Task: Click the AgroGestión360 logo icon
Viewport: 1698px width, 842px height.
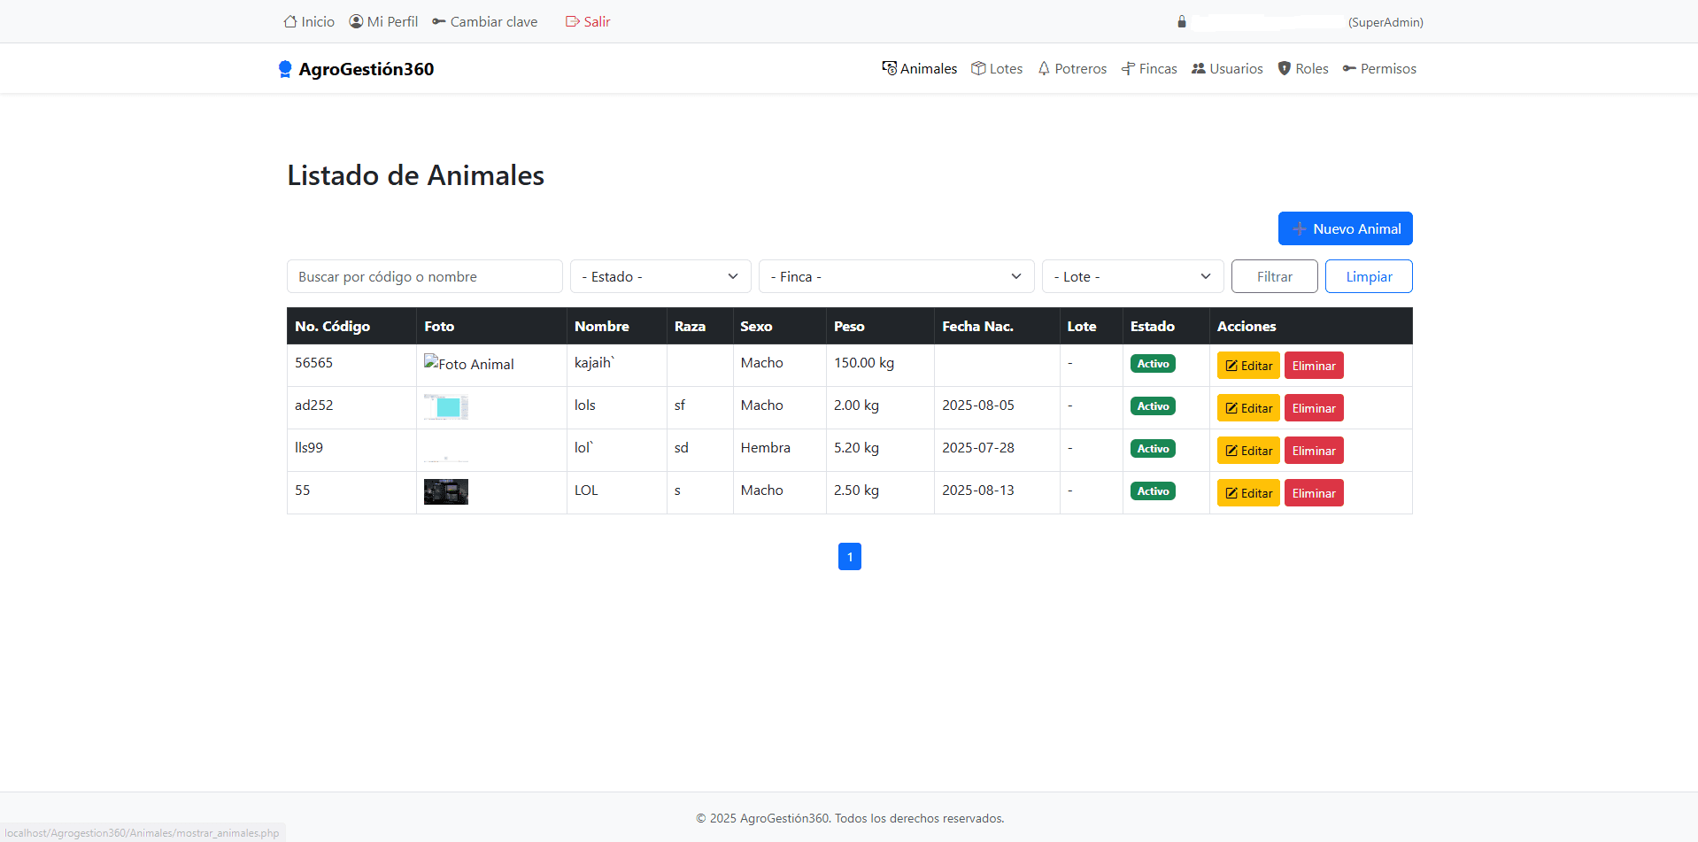Action: [285, 68]
